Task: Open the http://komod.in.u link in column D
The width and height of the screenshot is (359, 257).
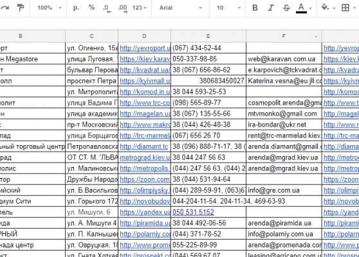Action: (145, 92)
